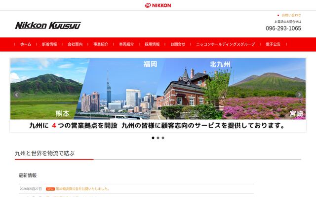Show next slide with right arrow
316x197 pixels.
tap(299, 95)
